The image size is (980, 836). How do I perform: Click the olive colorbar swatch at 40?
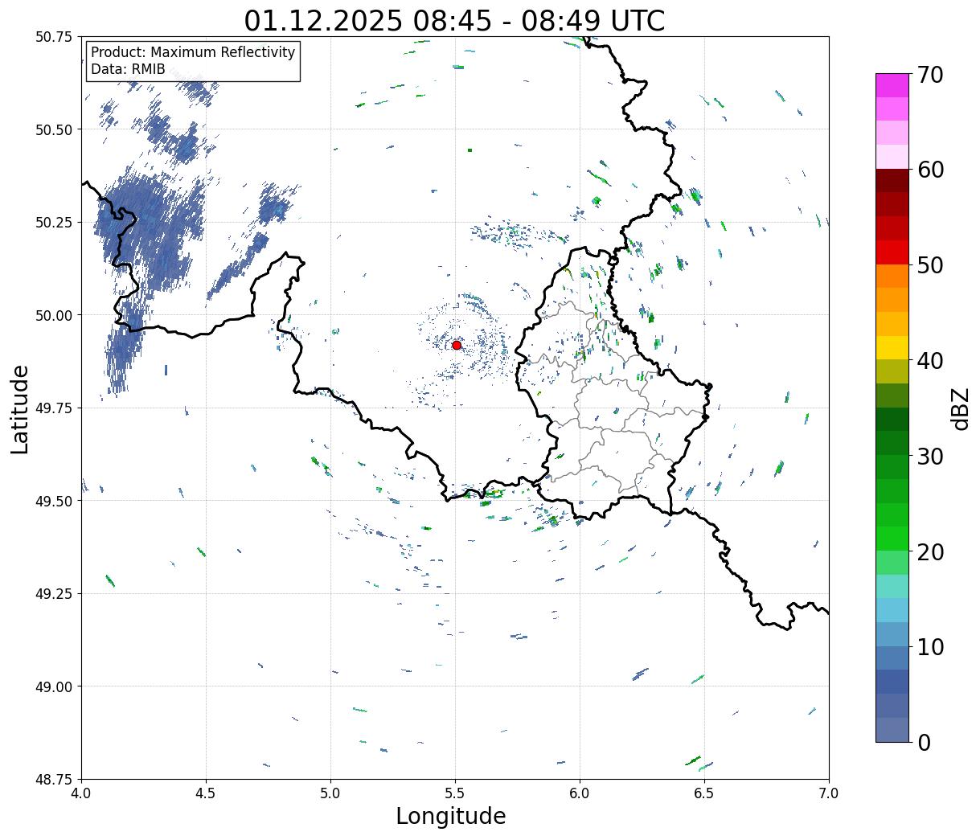pos(892,371)
